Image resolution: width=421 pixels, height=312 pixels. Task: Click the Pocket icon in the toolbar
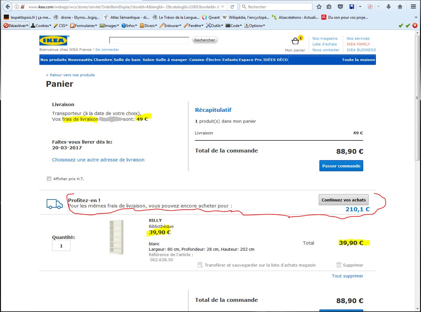pos(340,7)
